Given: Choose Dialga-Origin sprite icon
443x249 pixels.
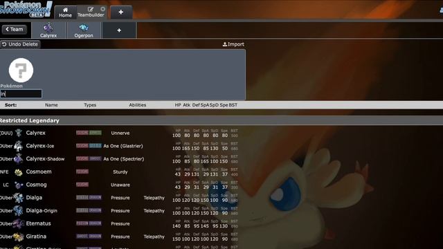Looking at the screenshot, I should pyautogui.click(x=19, y=211).
